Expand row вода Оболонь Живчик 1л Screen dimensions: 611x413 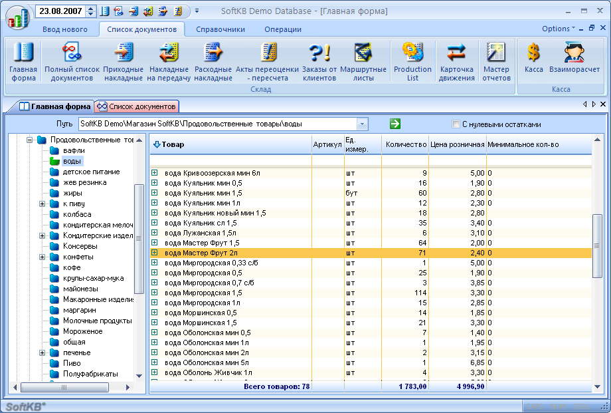click(x=154, y=372)
